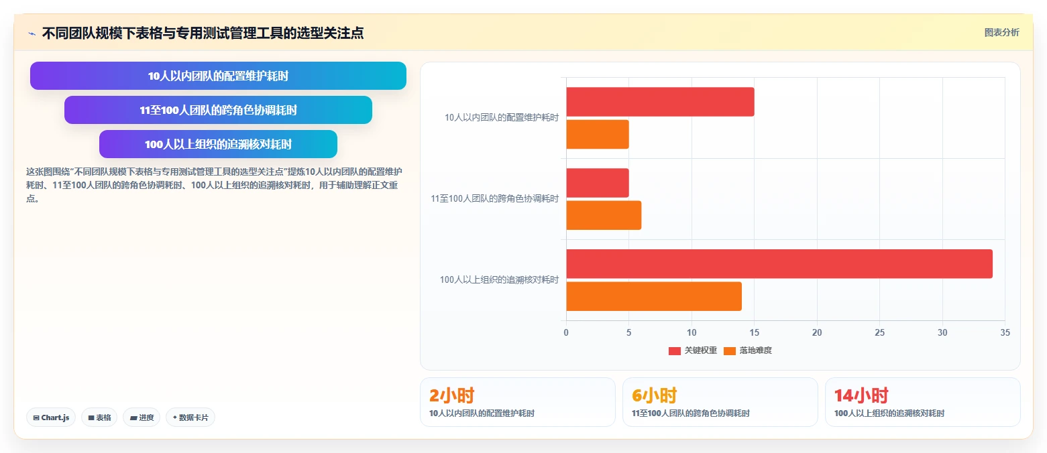Click orange bar for 100人以上组织 row

tap(654, 296)
